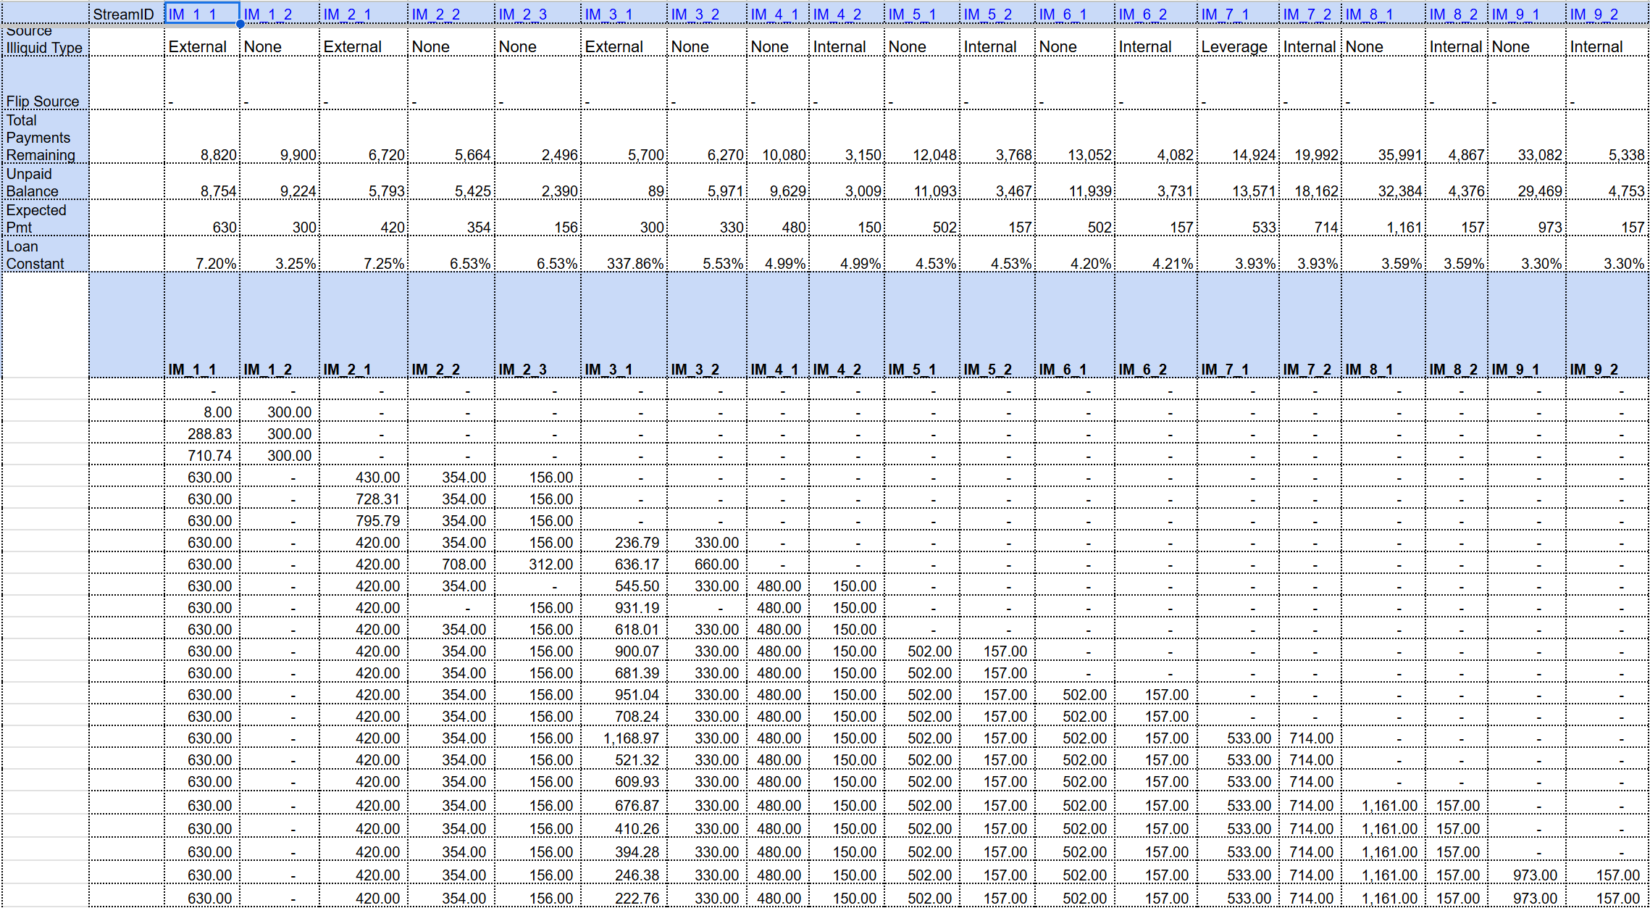The width and height of the screenshot is (1650, 908).
Task: Select the Illiquid Type row label
Action: [x=44, y=48]
